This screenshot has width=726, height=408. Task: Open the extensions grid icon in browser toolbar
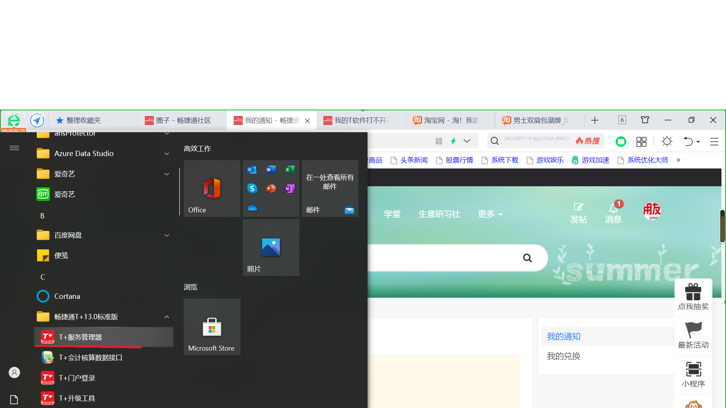(641, 142)
